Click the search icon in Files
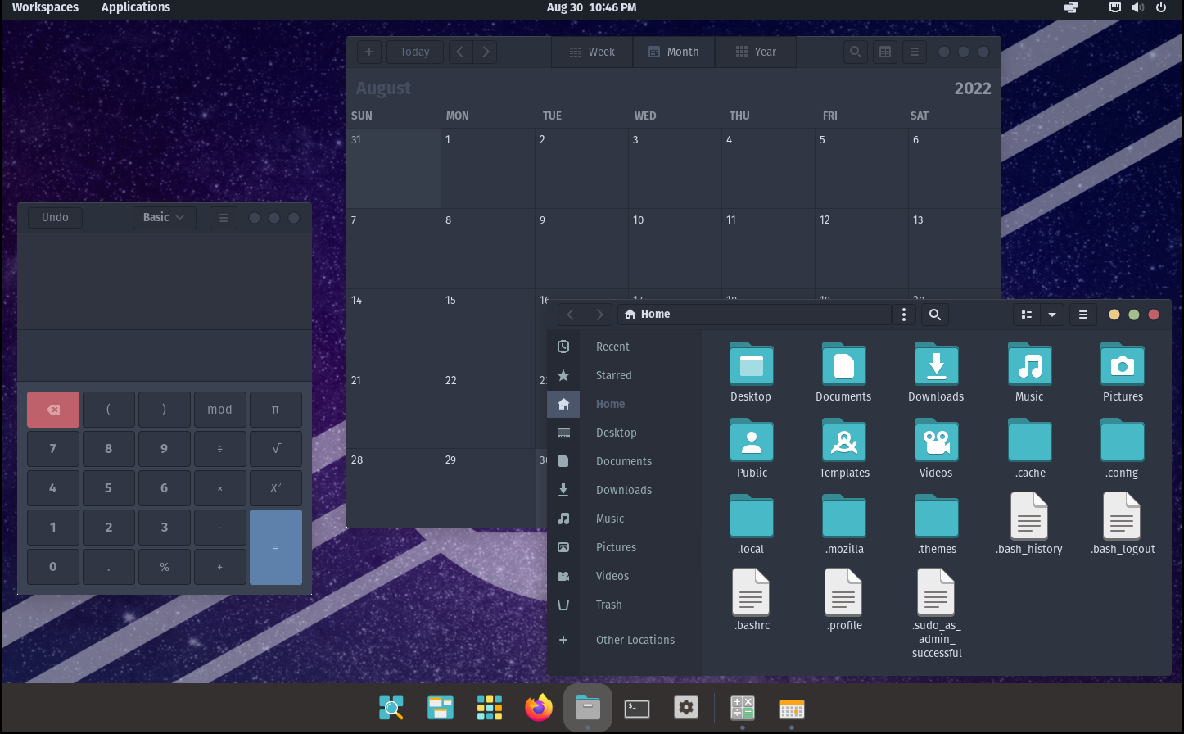The height and width of the screenshot is (734, 1184). [x=935, y=315]
